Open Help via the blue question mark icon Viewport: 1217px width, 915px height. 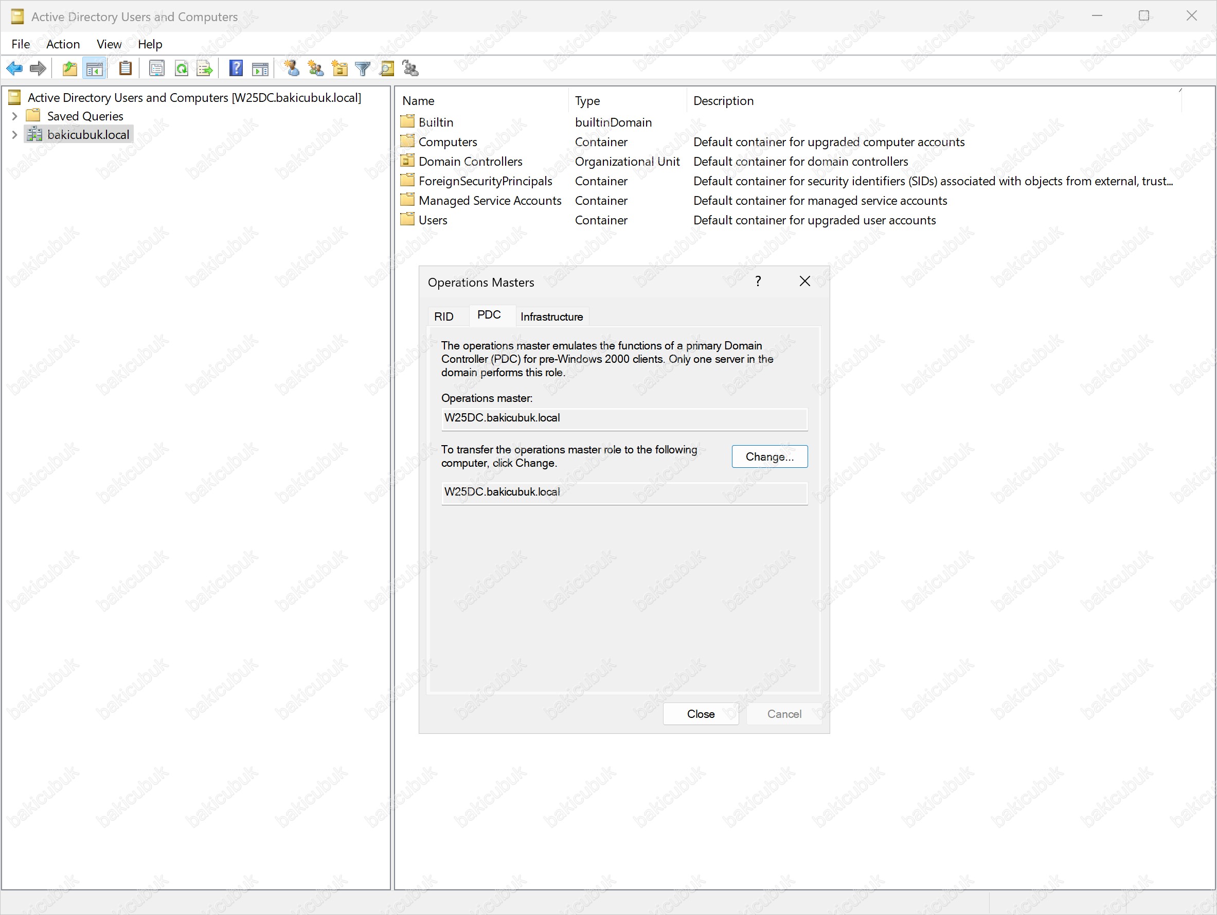tap(236, 68)
